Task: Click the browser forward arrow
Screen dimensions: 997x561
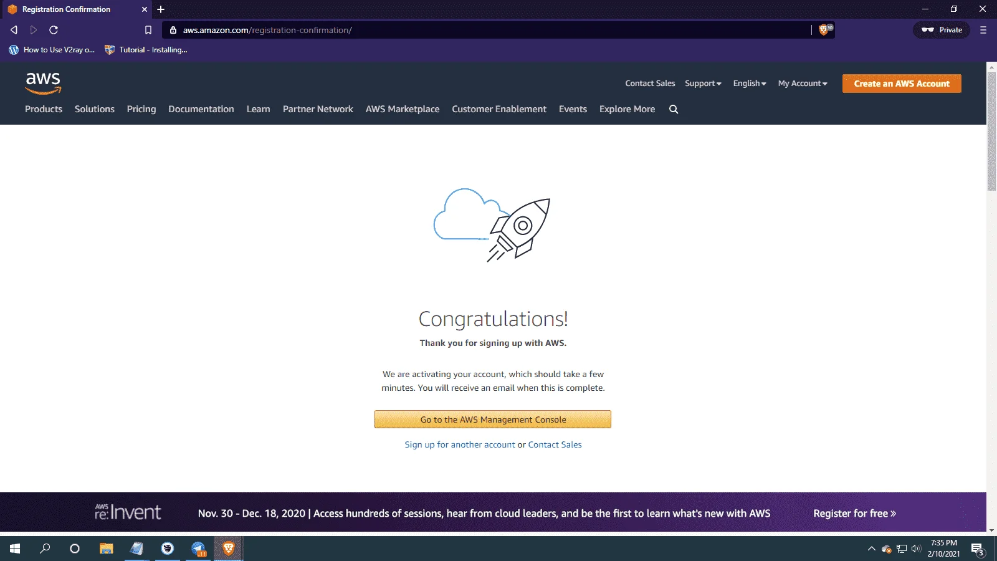Action: [x=34, y=30]
